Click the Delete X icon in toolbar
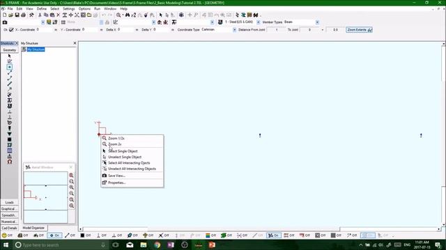 coord(59,15)
